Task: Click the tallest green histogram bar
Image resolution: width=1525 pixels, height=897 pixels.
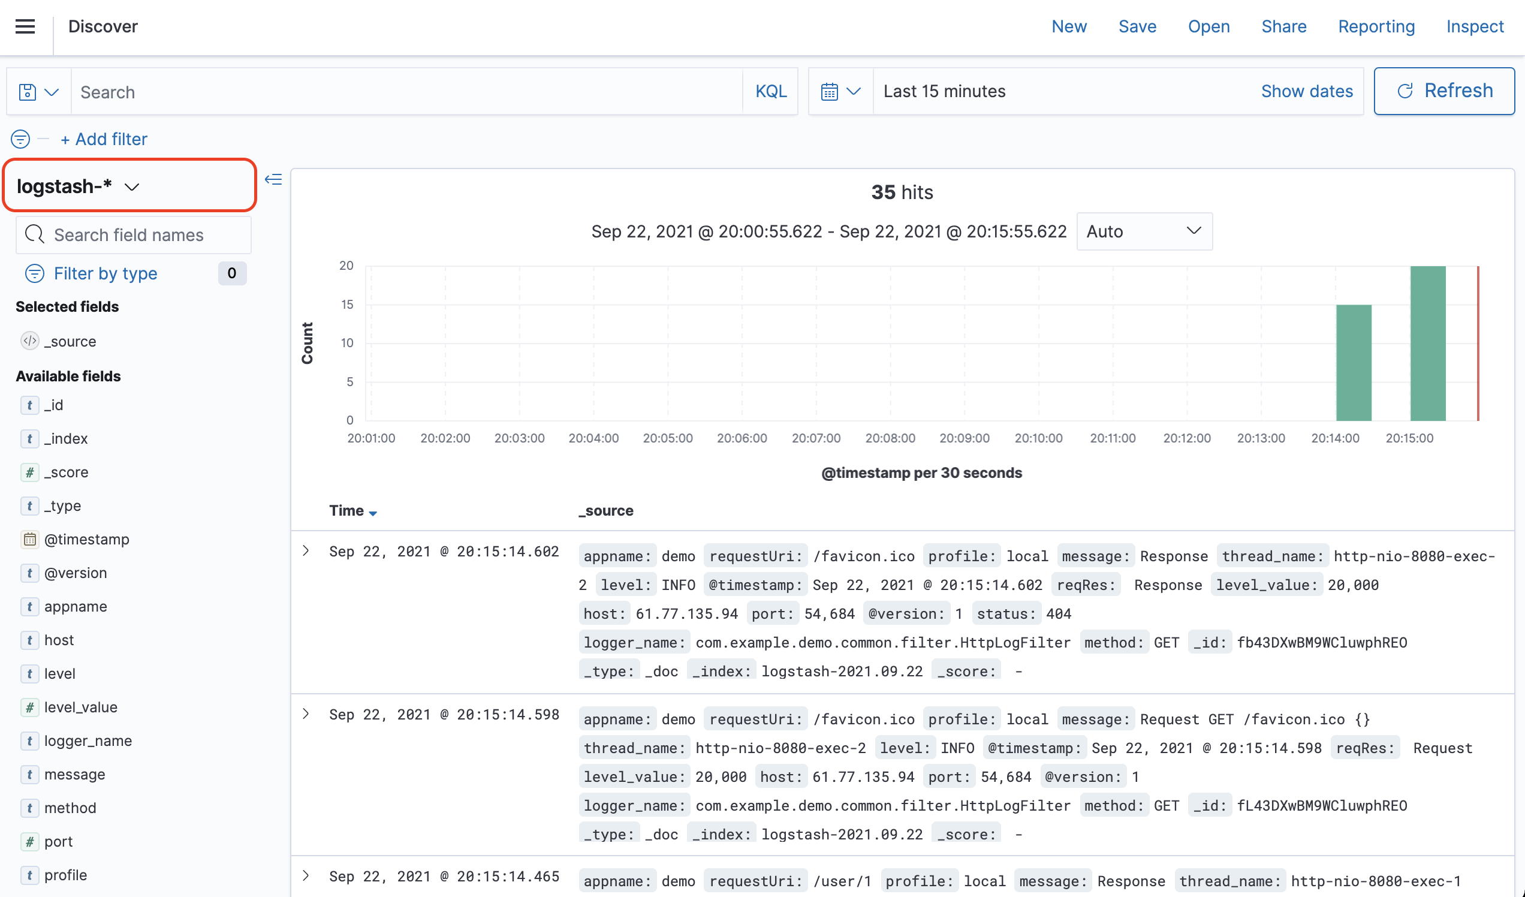Action: [x=1427, y=342]
